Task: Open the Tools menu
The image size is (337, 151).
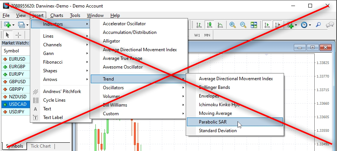Action: coord(75,15)
